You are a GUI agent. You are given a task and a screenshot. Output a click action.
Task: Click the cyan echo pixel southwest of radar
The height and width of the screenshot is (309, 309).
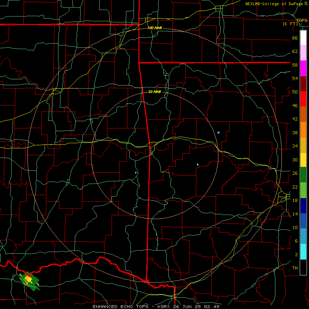[x=136, y=173]
